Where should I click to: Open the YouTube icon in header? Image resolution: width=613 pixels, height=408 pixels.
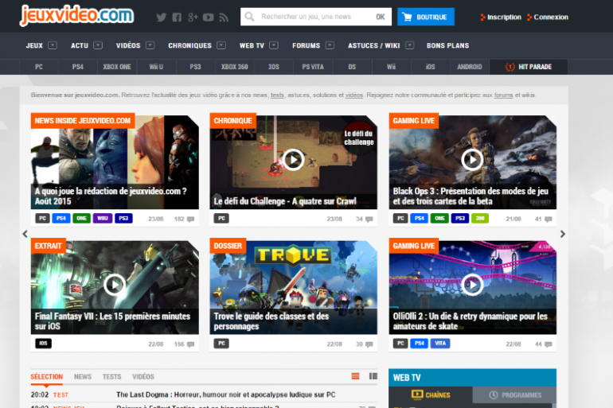click(x=208, y=17)
